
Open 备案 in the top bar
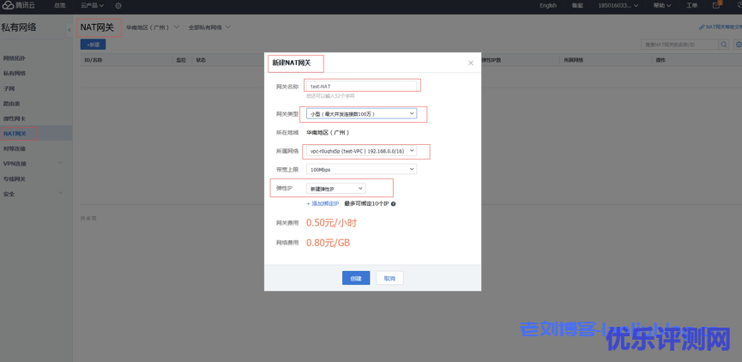[577, 6]
